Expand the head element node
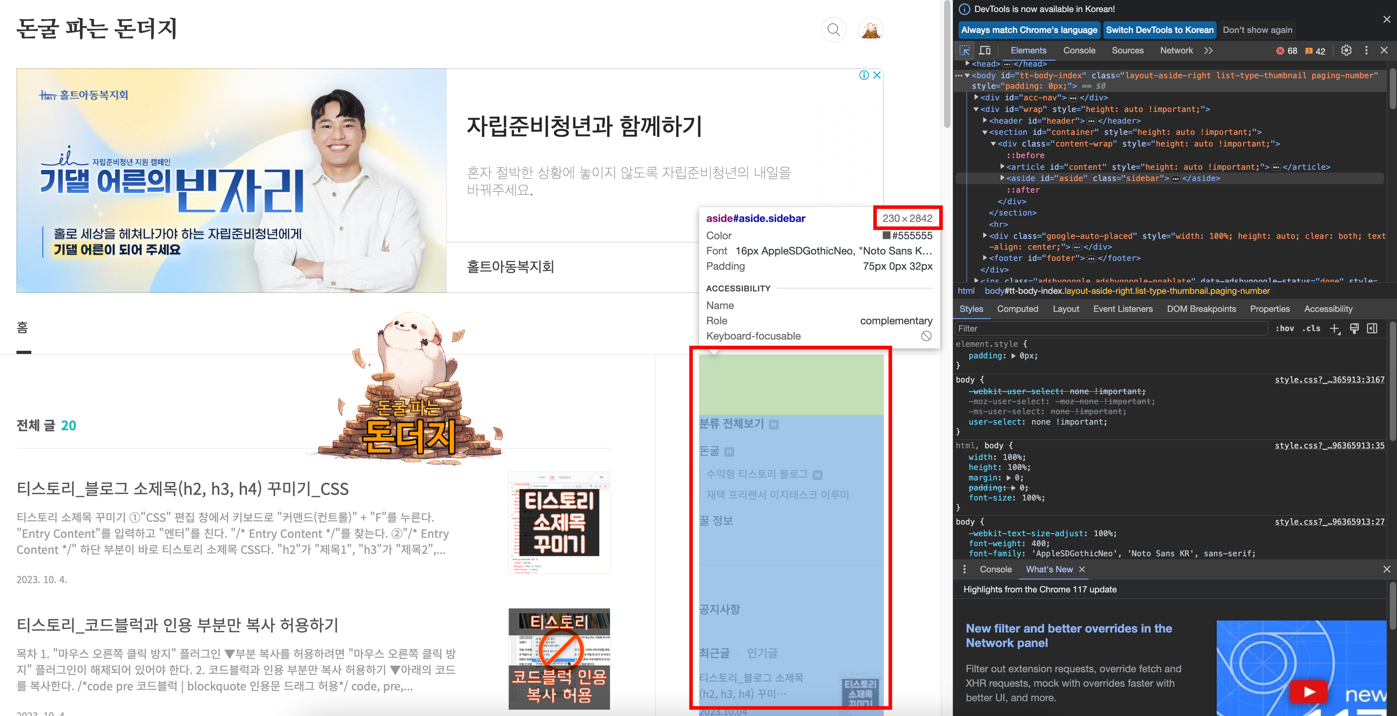 (x=967, y=63)
